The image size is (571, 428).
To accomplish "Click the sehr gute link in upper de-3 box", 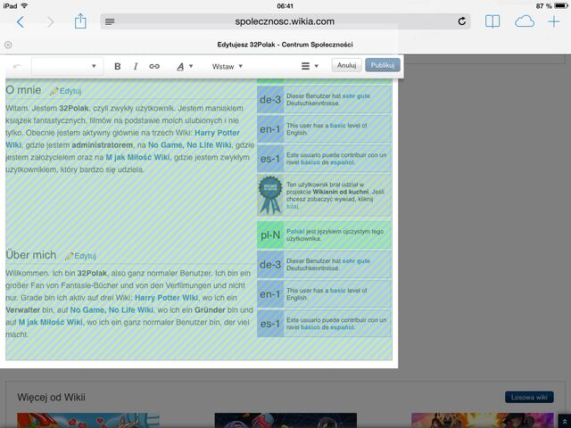I will pos(356,96).
